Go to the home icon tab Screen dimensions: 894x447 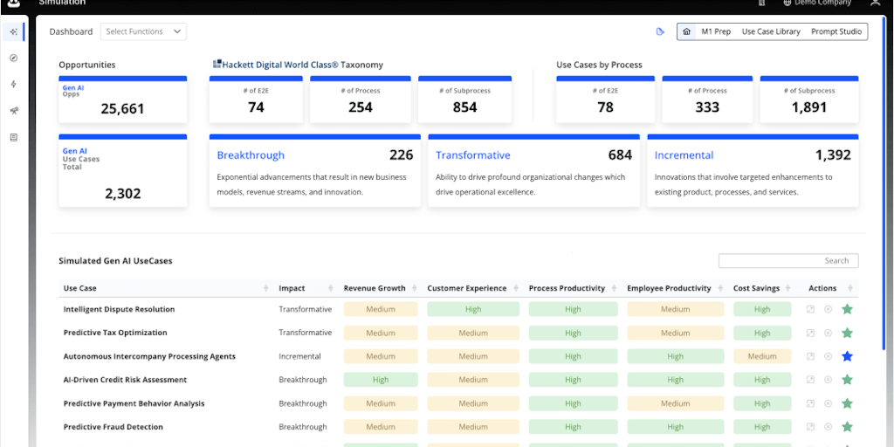[x=686, y=31]
